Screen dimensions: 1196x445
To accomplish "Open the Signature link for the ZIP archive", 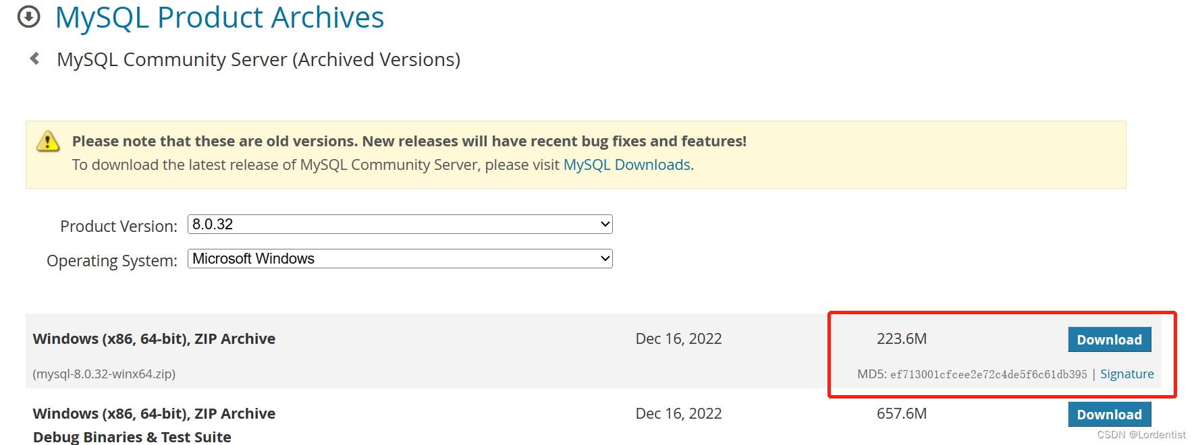I will click(1126, 374).
